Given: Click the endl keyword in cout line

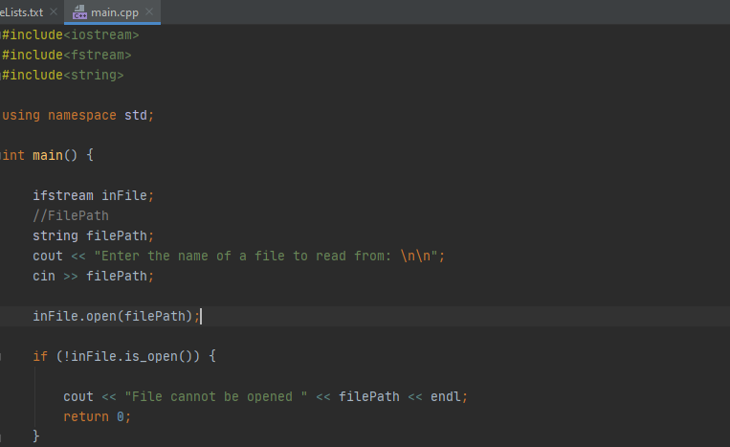Looking at the screenshot, I should coord(446,396).
